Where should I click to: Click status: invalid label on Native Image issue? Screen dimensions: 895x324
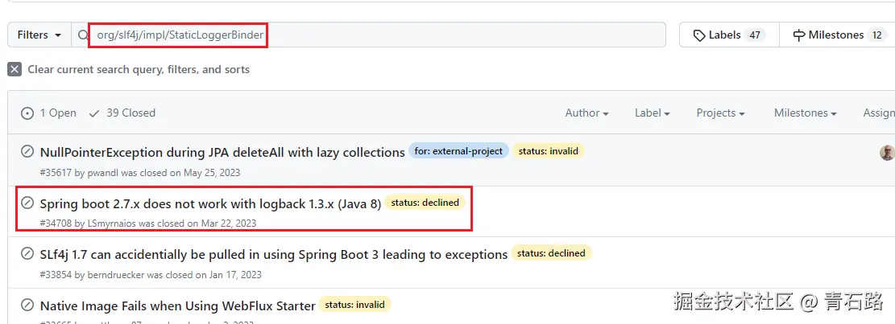(x=354, y=305)
